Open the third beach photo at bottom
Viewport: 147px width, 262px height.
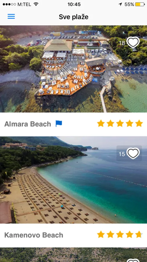[x=73, y=255]
